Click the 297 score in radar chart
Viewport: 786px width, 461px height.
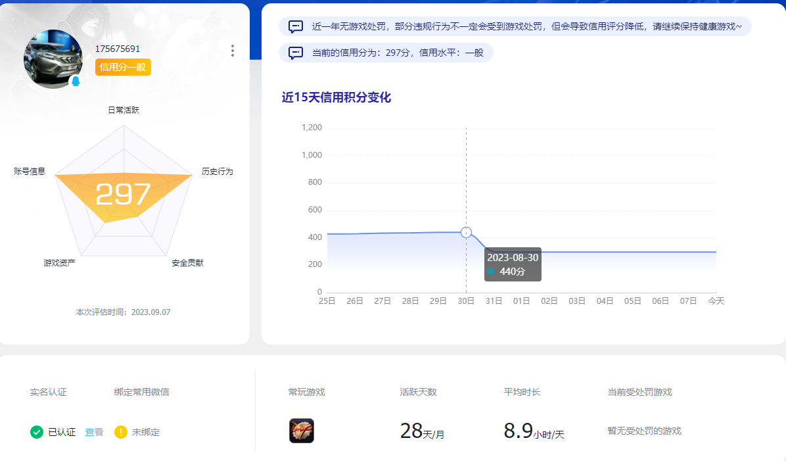coord(124,195)
